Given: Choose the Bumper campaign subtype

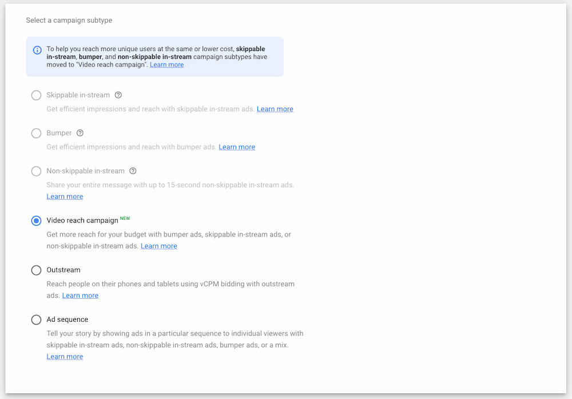Looking at the screenshot, I should 36,133.
